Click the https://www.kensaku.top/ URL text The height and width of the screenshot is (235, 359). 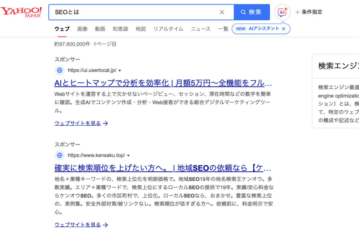[96, 155]
